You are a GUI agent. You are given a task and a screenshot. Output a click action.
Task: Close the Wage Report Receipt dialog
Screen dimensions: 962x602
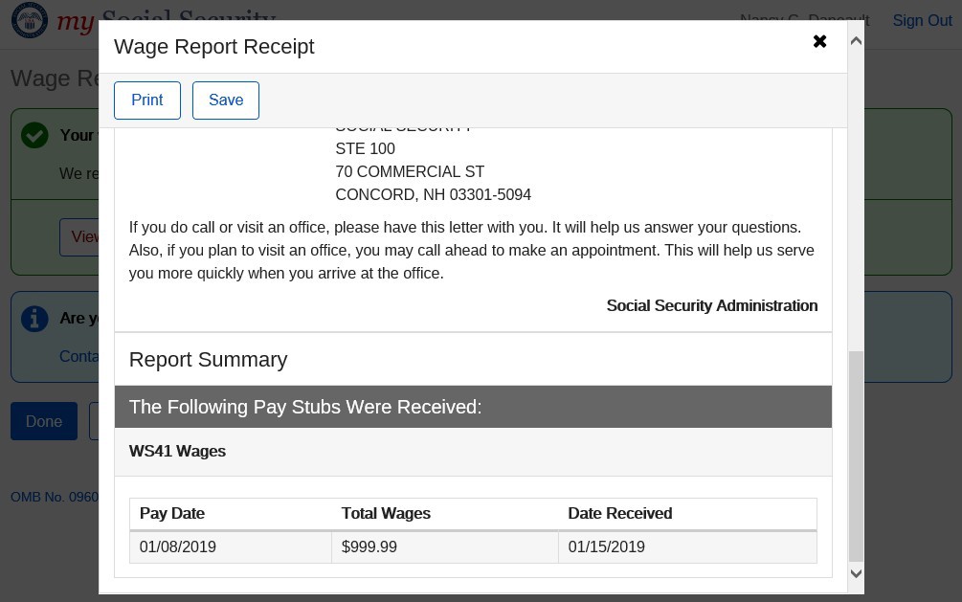point(819,41)
